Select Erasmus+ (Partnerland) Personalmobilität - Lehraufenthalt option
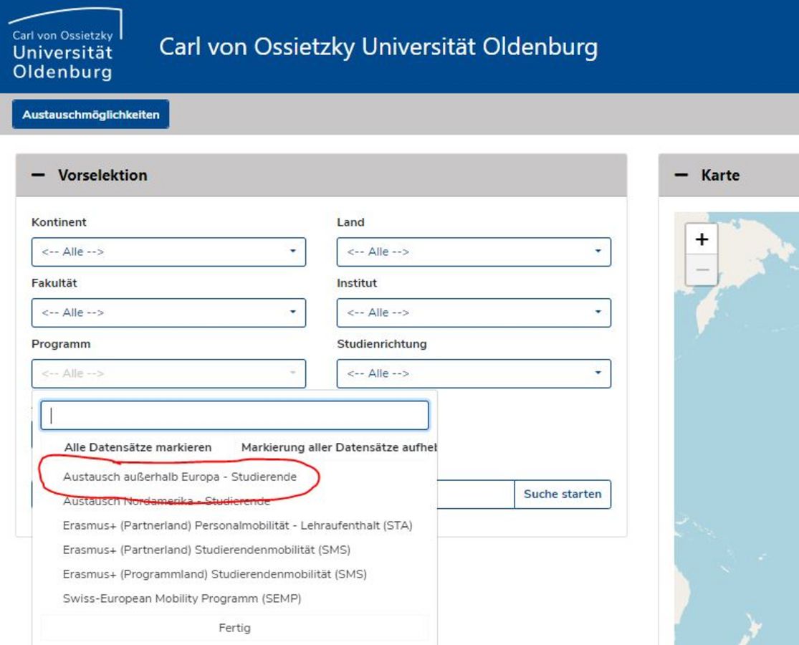 click(x=237, y=526)
